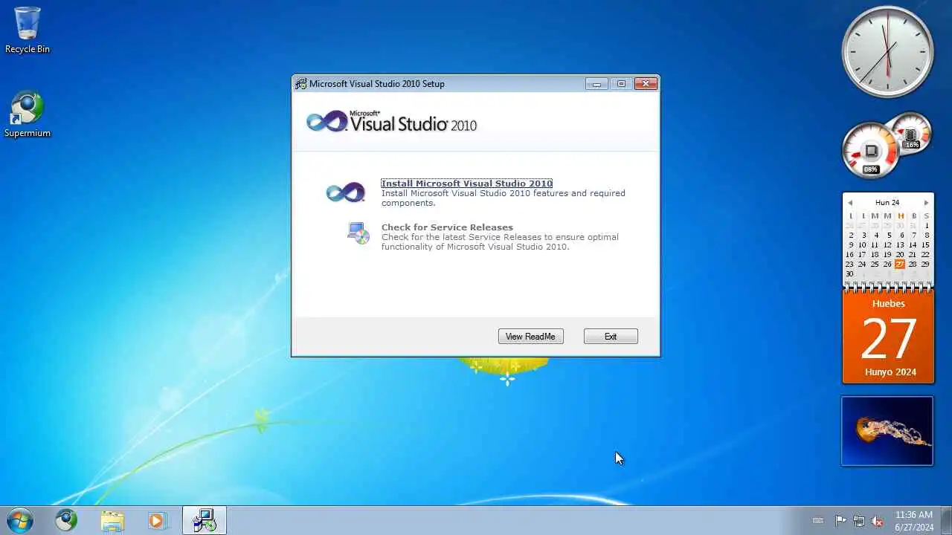The image size is (952, 535).
Task: Click the CPU meter gadget dial
Action: point(870,152)
